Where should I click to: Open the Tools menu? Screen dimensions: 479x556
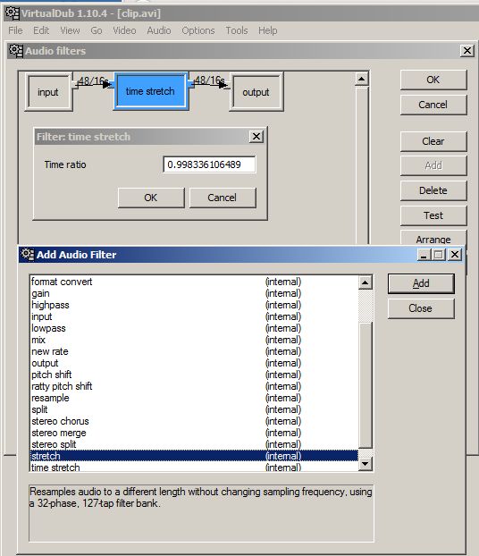click(237, 30)
